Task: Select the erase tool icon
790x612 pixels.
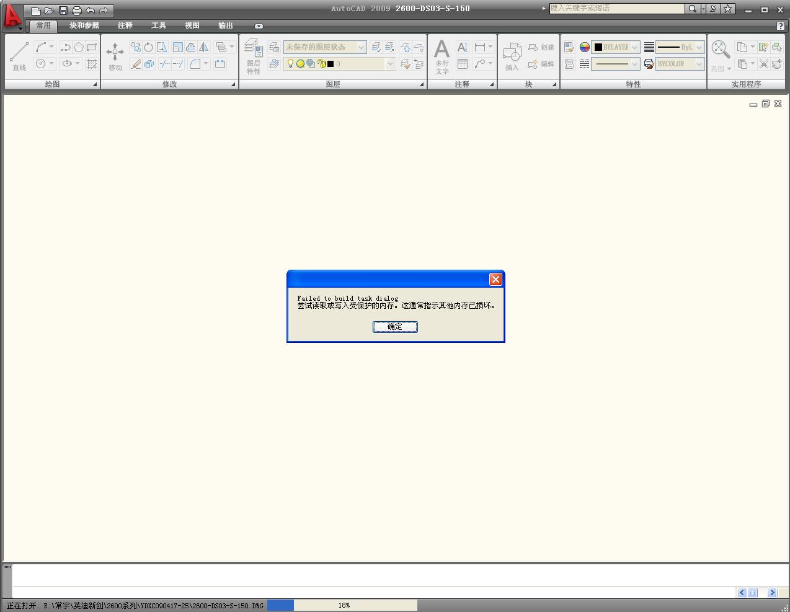Action: [136, 63]
